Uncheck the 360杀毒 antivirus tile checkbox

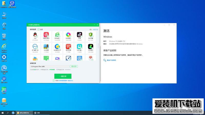coord(92,36)
